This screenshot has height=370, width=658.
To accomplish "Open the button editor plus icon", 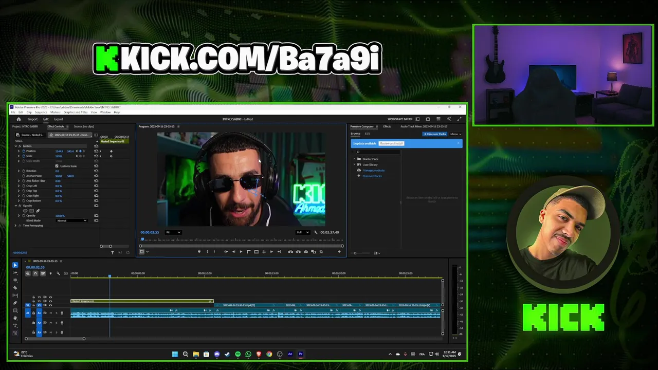I will coord(339,252).
